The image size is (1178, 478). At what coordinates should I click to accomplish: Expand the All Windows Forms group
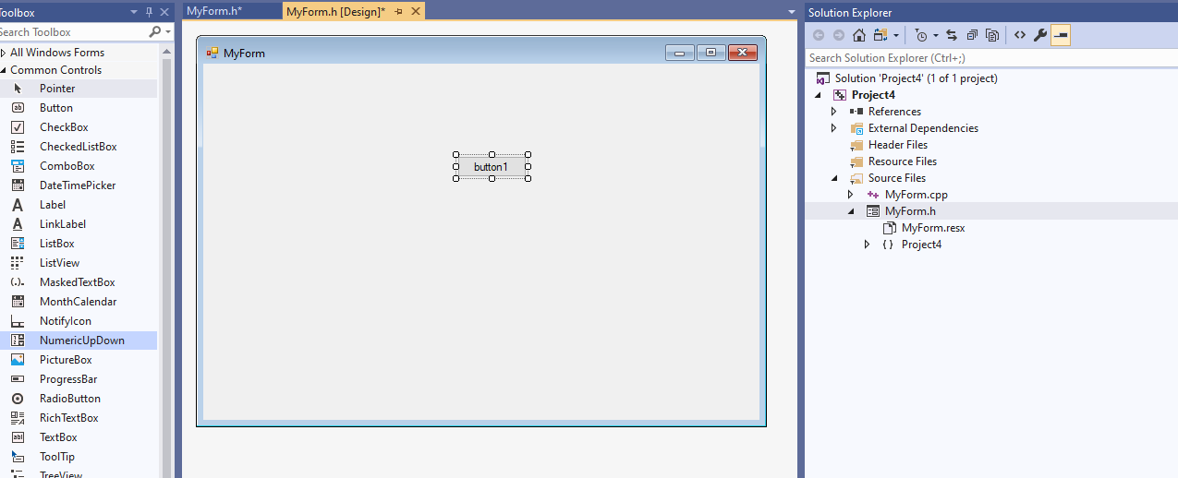tap(3, 53)
